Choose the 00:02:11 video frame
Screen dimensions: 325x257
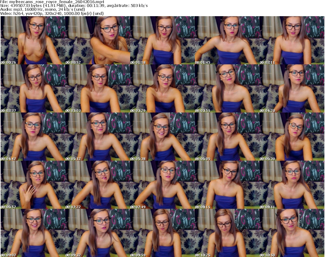pyautogui.click(x=292, y=40)
